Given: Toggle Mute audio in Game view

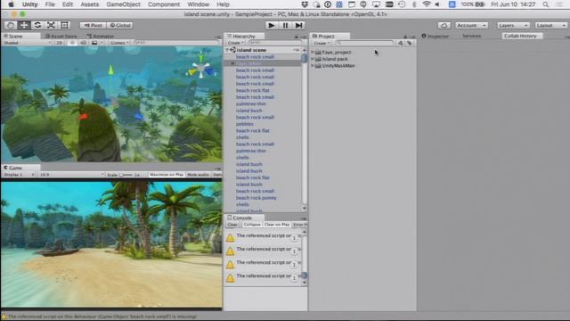Looking at the screenshot, I should (x=198, y=175).
